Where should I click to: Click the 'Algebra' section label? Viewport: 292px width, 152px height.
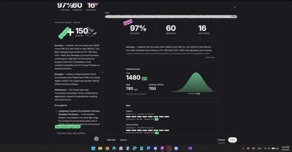point(129,111)
